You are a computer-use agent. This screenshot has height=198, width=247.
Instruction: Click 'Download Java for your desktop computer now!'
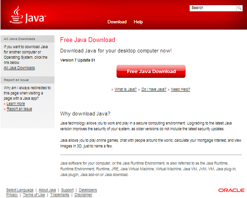click(x=116, y=51)
